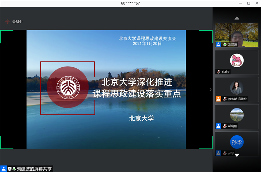Click the 刘建波 name label in participant tile
Image resolution: width=261 pixels, height=172 pixels.
(232, 44)
